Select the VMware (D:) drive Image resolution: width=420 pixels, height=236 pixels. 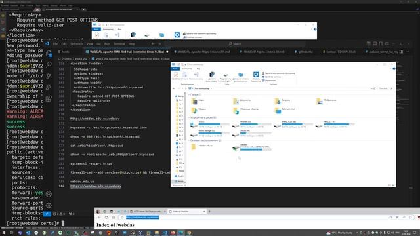252,124
